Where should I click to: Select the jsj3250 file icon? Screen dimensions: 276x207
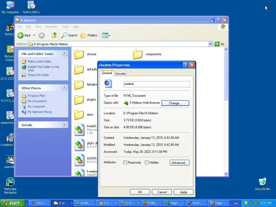[x=80, y=160]
